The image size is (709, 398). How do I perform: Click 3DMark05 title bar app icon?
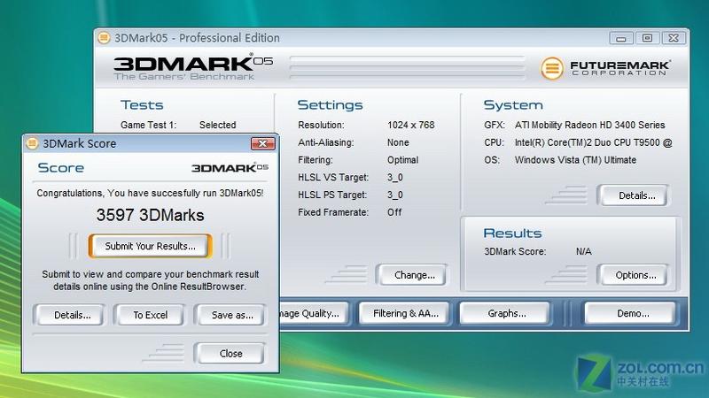(x=104, y=37)
